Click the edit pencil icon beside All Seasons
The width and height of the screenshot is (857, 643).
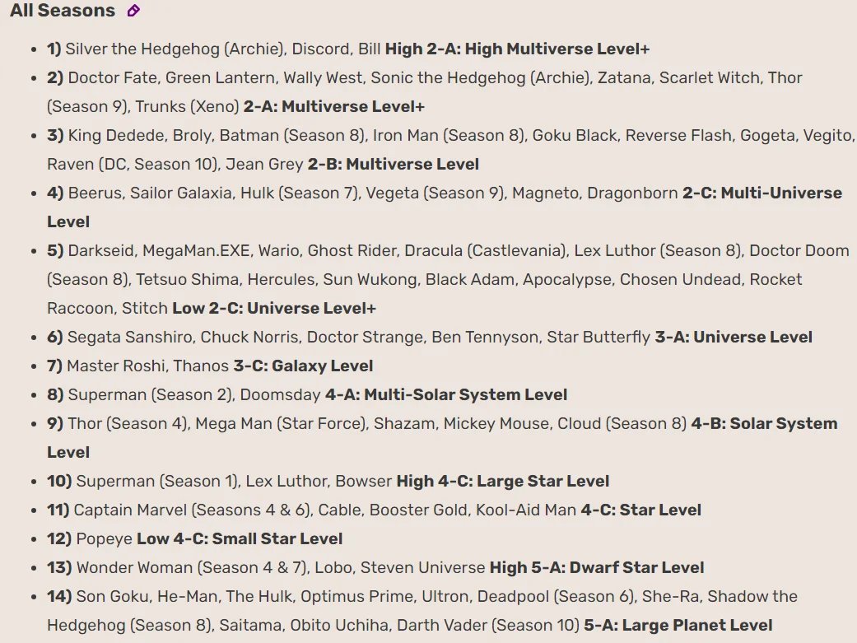coord(133,11)
